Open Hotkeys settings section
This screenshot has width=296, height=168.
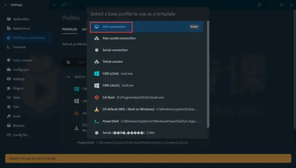28,79
